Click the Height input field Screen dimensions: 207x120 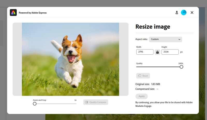click(x=170, y=52)
